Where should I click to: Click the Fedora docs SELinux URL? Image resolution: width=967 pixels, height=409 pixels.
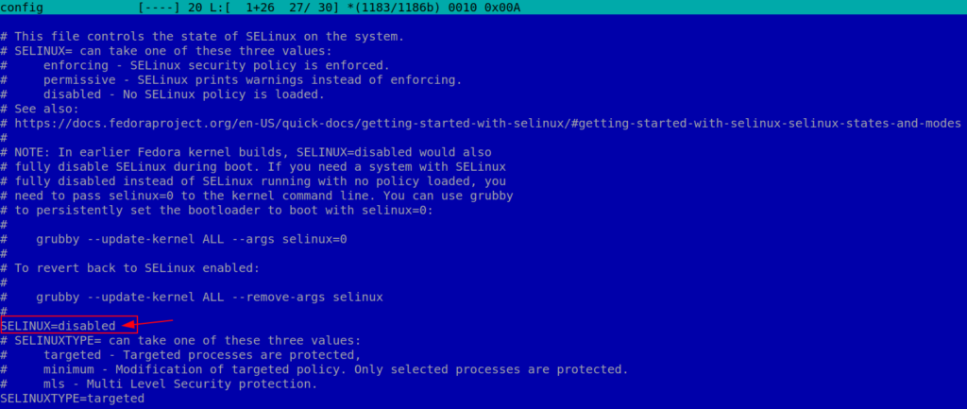tap(487, 123)
